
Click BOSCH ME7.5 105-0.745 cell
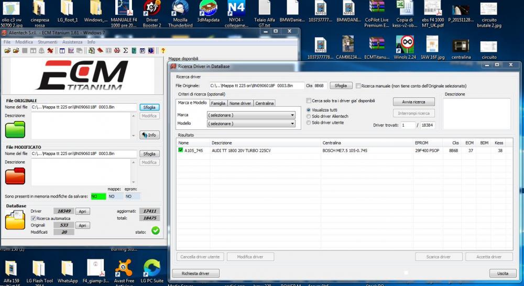click(x=345, y=151)
